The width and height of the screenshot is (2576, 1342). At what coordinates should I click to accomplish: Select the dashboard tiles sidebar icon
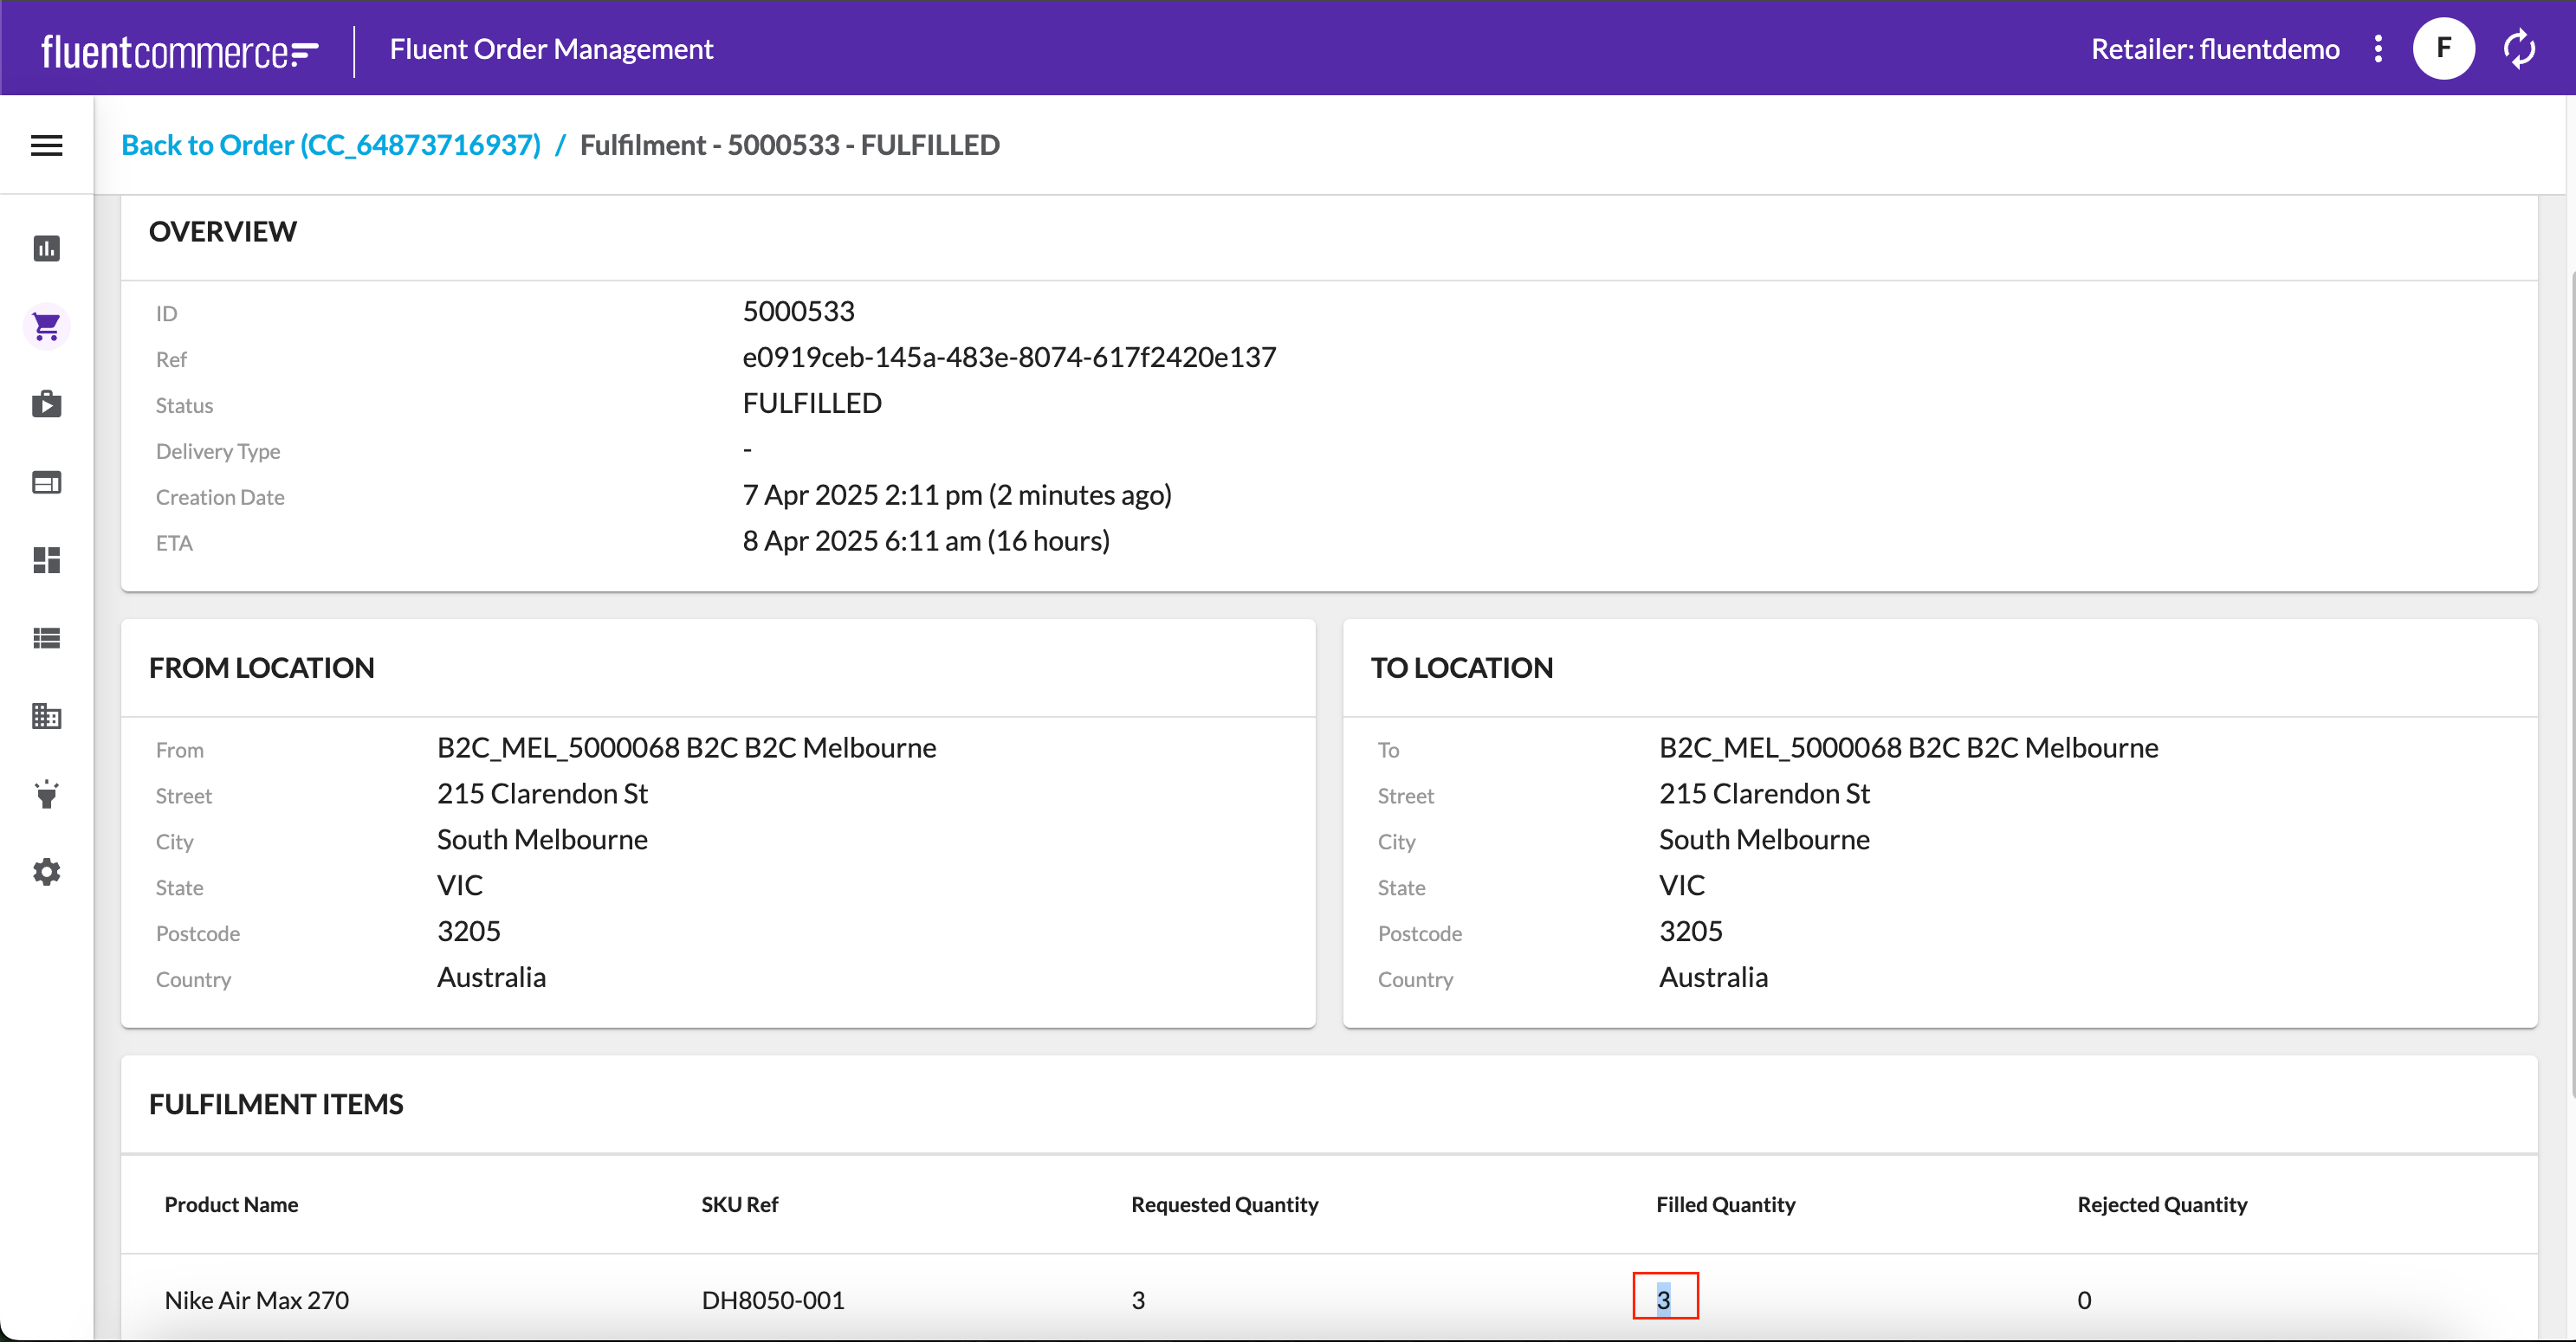point(46,560)
